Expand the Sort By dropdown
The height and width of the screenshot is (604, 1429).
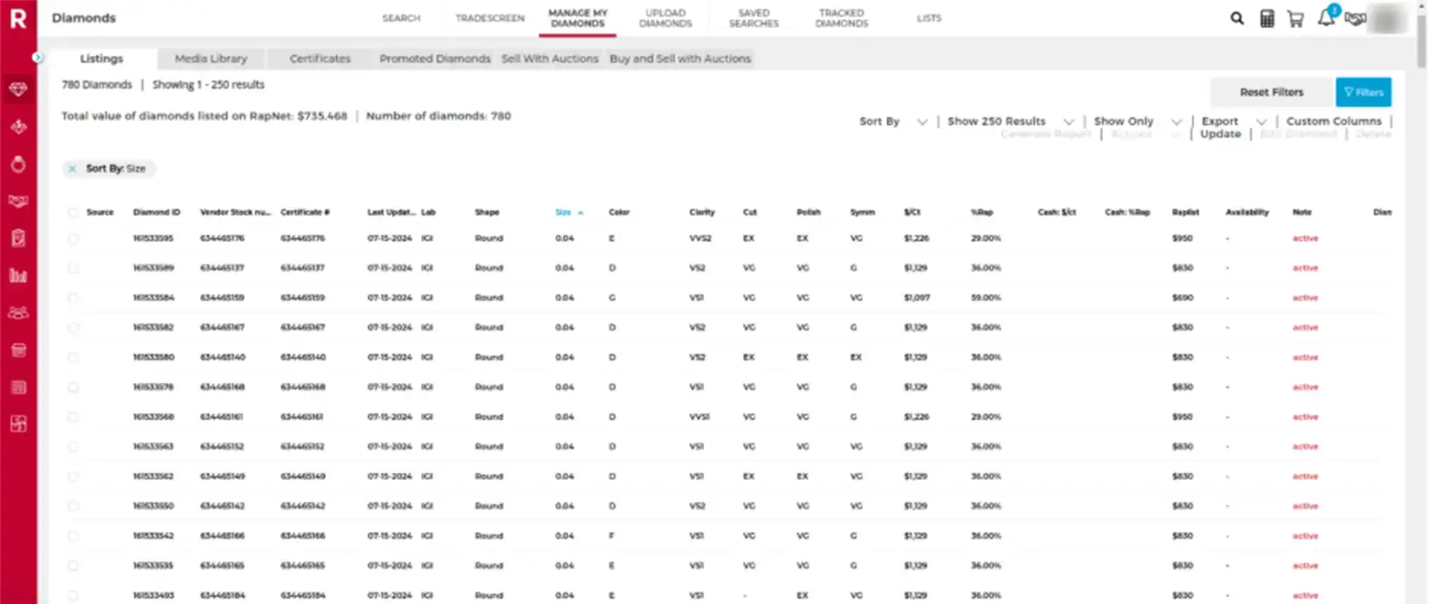(893, 122)
